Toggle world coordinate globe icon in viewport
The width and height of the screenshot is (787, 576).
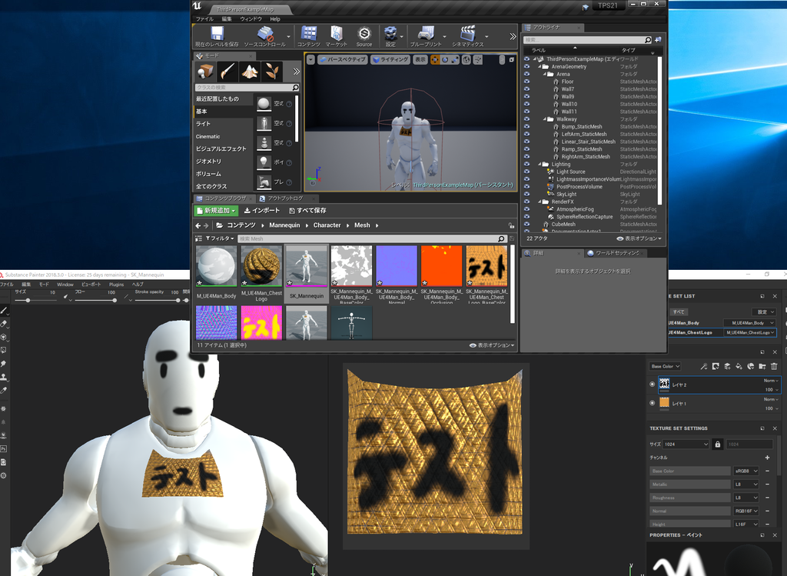[467, 60]
